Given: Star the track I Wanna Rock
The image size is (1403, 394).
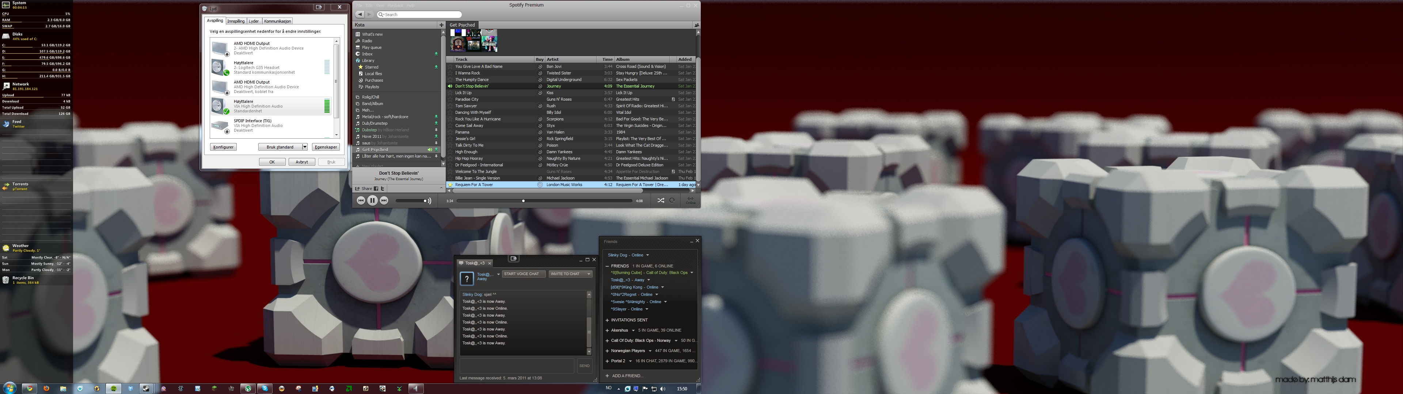Looking at the screenshot, I should coord(450,73).
